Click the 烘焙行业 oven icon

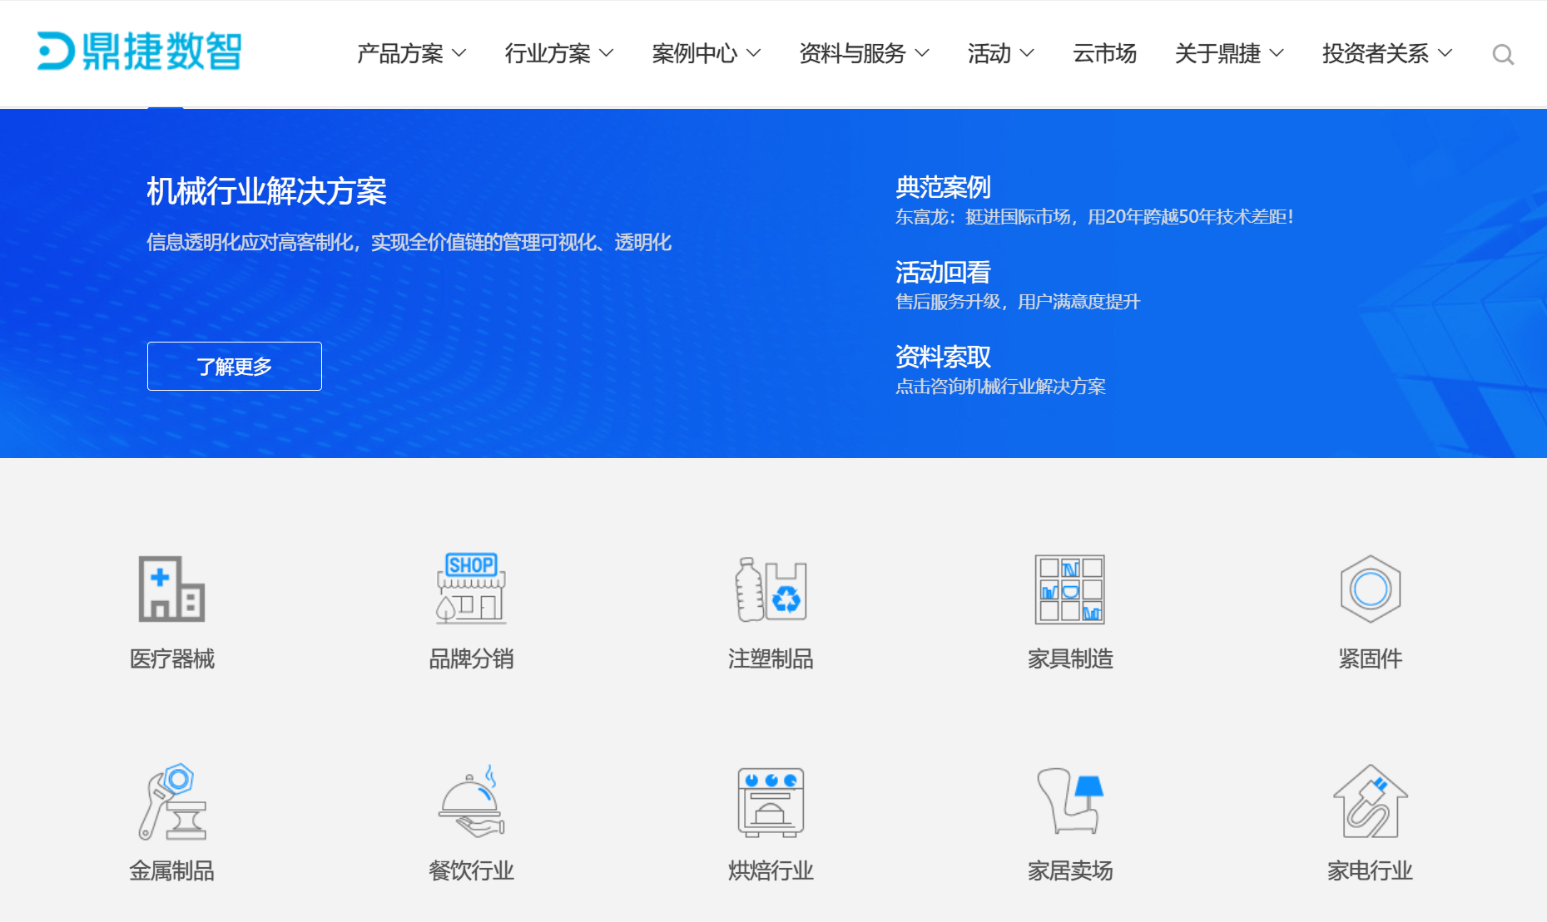(769, 802)
